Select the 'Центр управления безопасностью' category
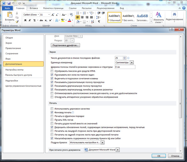The width and height of the screenshot is (187, 162). pyautogui.click(x=23, y=86)
